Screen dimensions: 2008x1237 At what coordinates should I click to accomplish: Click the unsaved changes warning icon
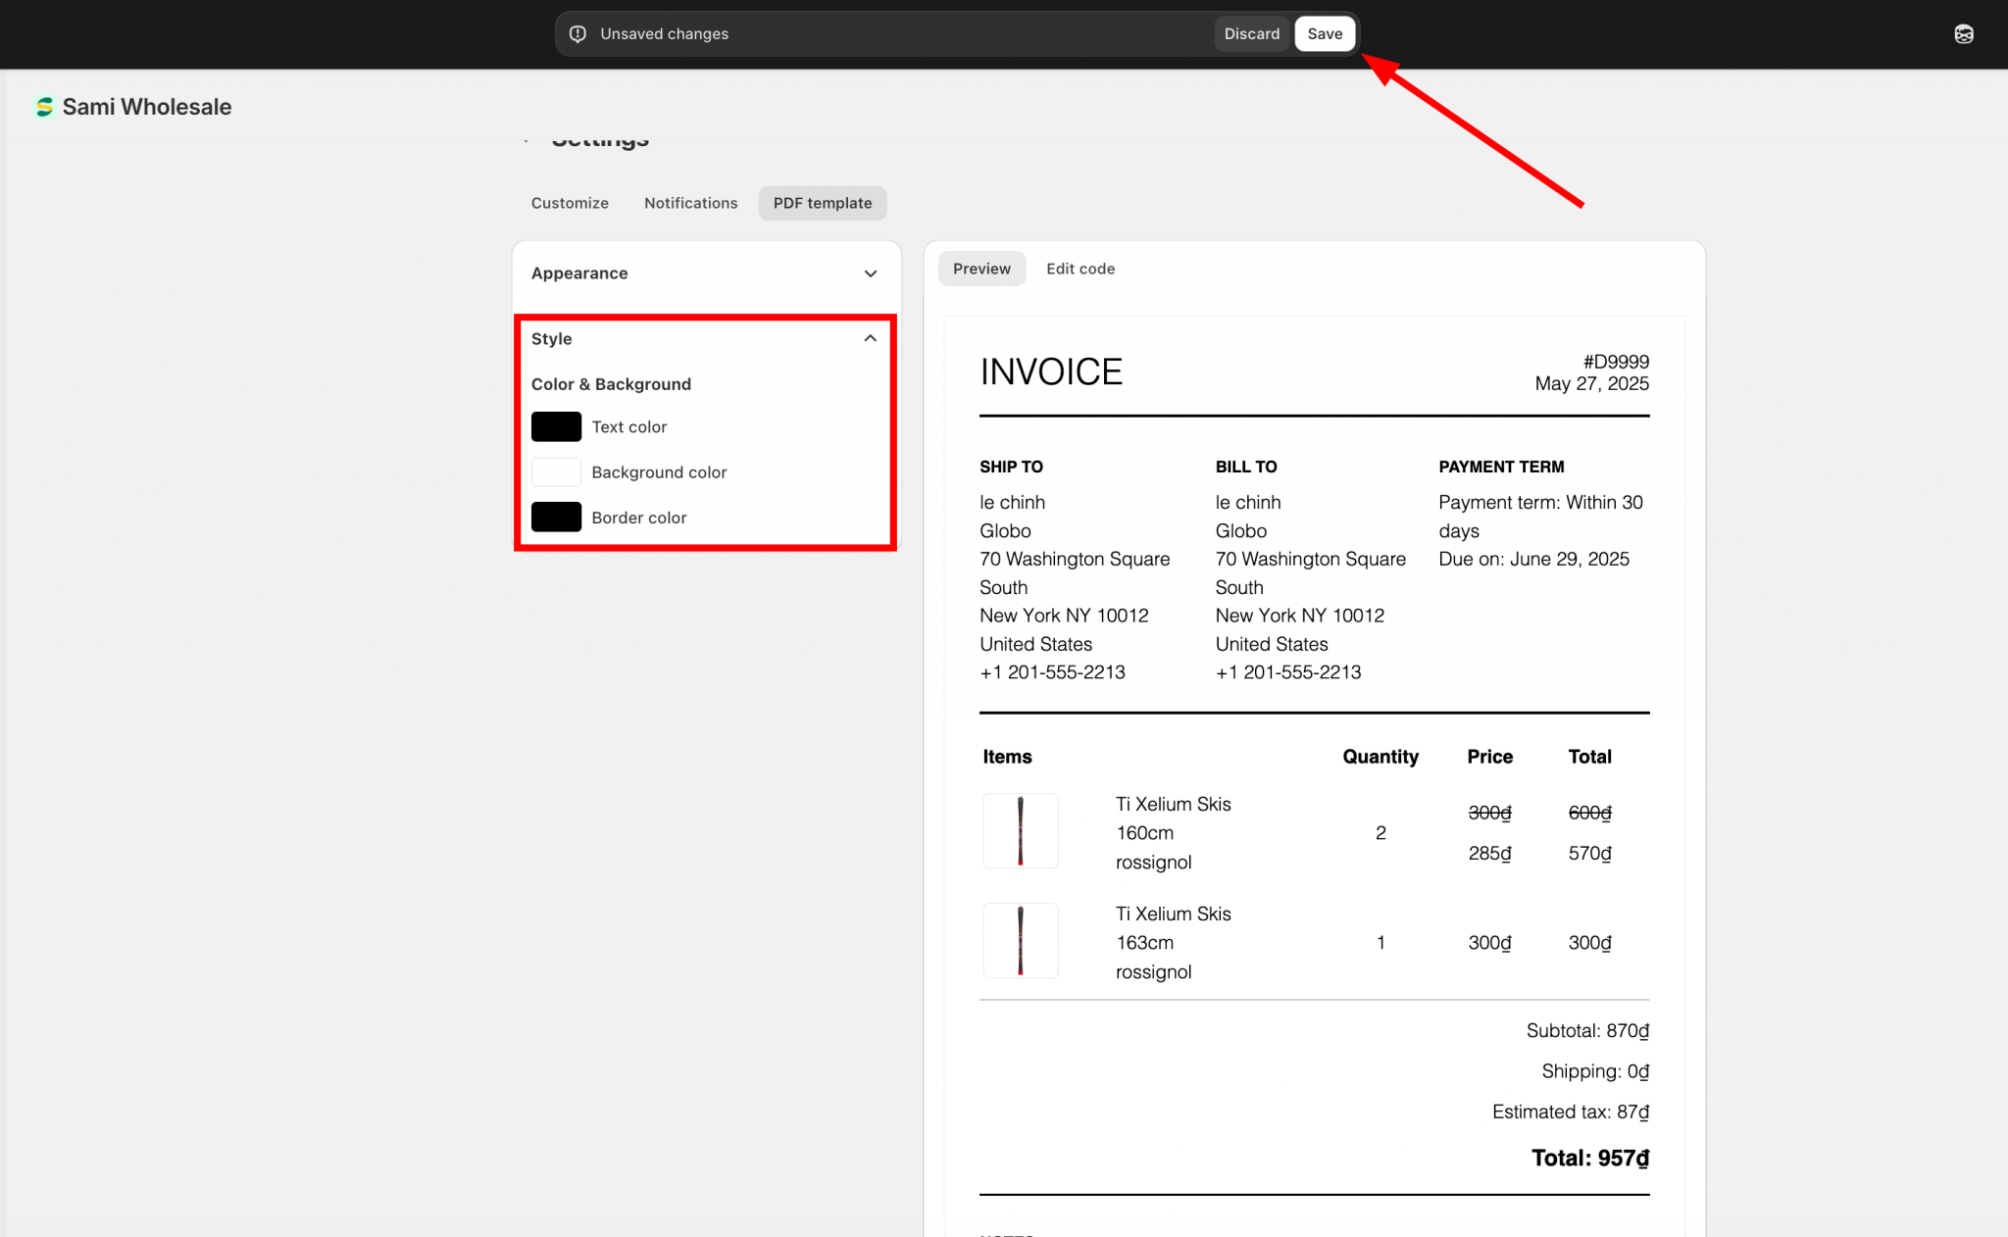578,34
